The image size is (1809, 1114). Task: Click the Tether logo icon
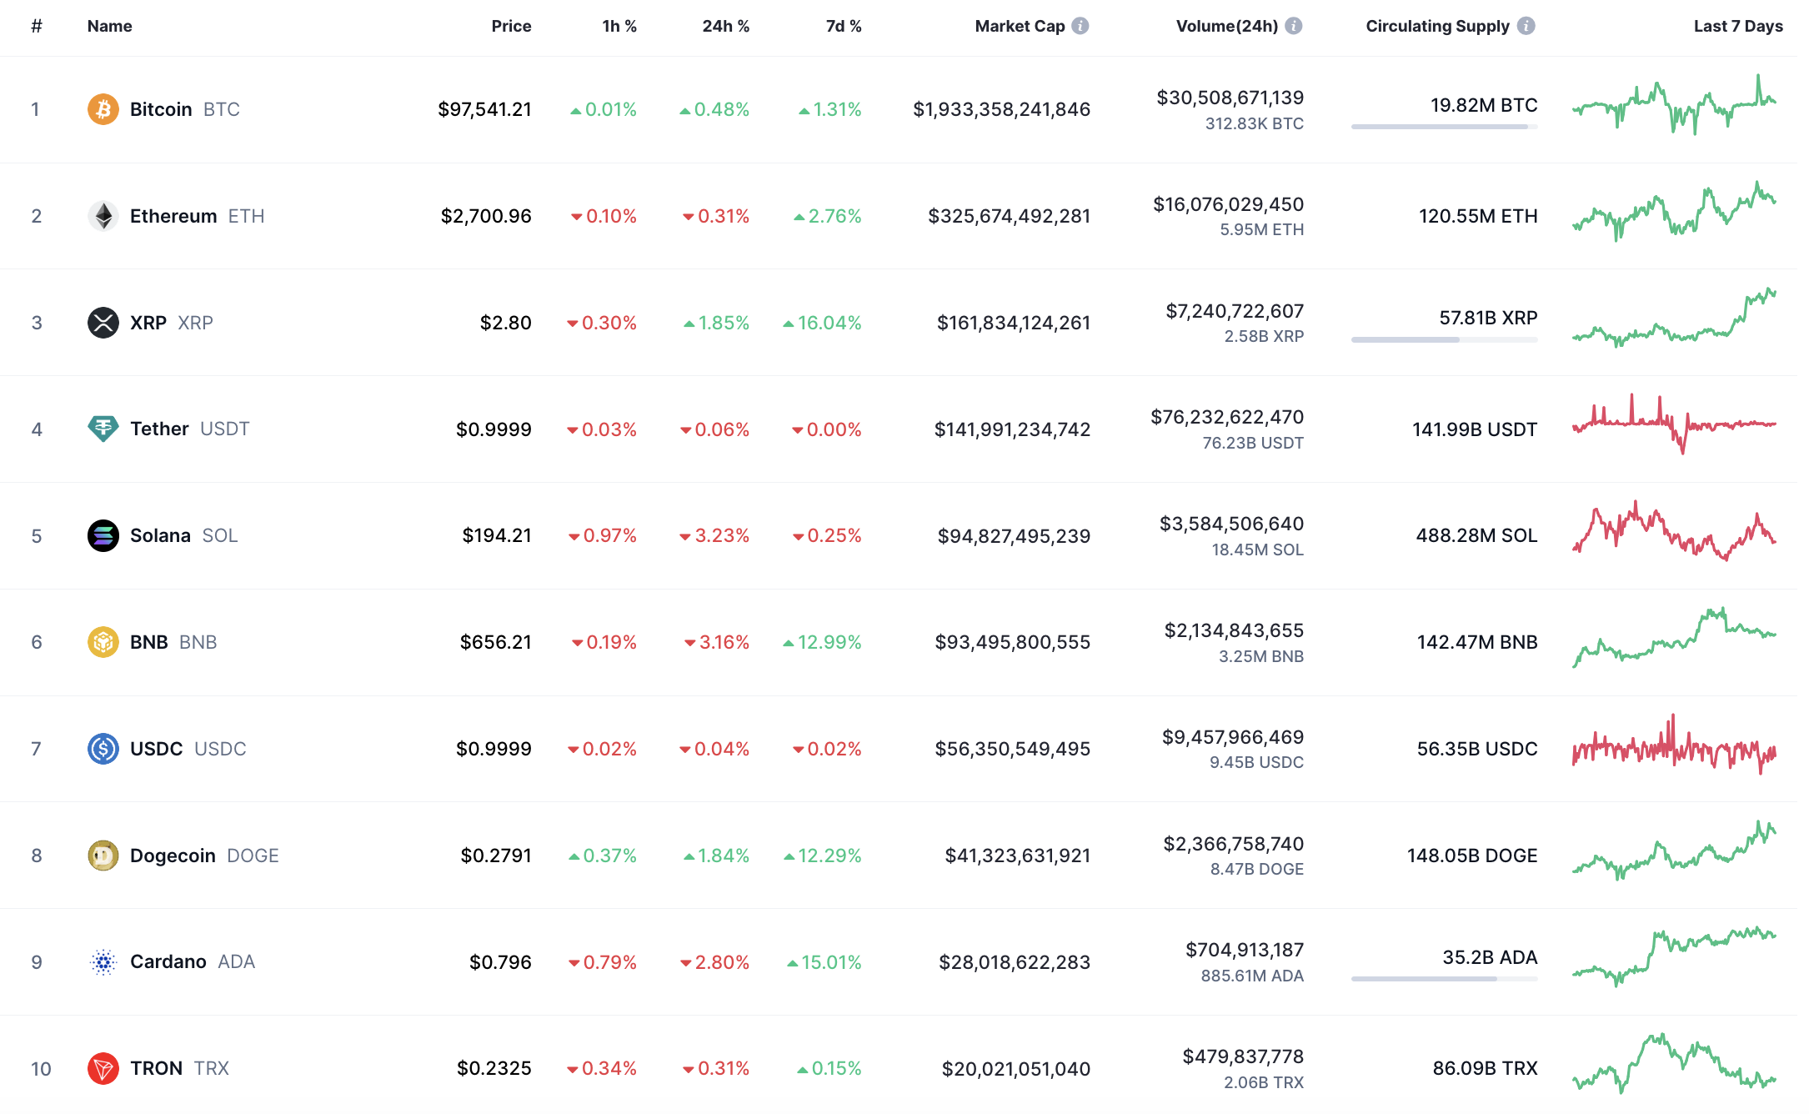[x=103, y=429]
